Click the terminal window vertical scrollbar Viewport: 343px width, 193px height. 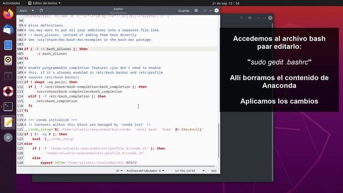click(x=272, y=103)
